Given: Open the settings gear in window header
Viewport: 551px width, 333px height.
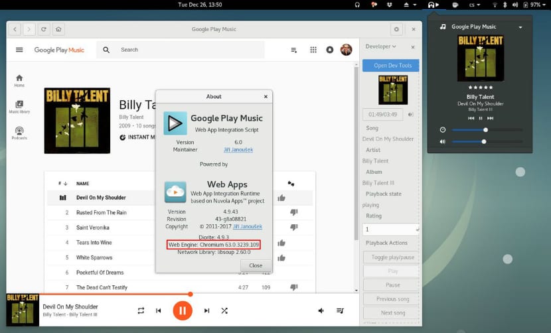Looking at the screenshot, I should [x=396, y=29].
